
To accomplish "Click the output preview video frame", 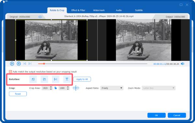I will (x=144, y=40).
